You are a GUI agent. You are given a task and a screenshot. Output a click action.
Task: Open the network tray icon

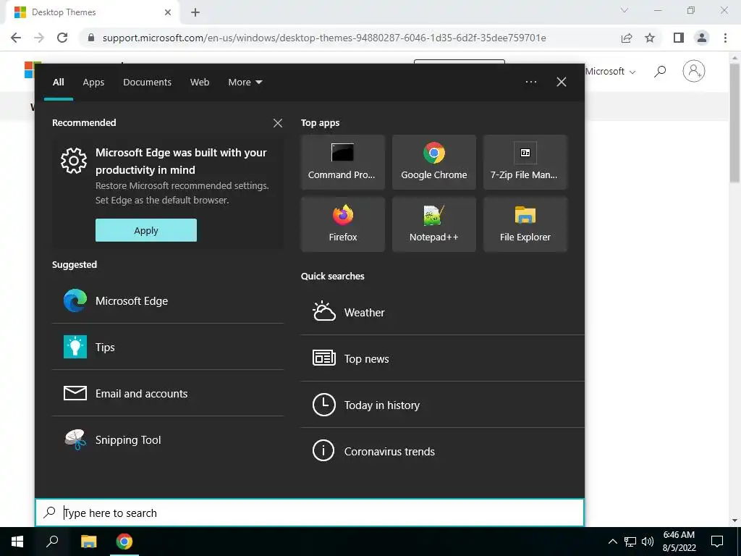[x=630, y=542]
